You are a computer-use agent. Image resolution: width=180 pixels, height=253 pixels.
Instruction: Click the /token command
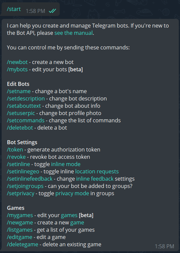pos(15,150)
